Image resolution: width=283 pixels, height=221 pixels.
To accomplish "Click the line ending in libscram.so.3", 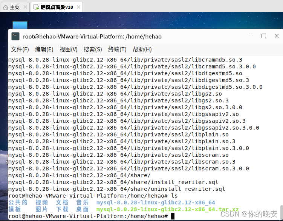I will 122,162.
